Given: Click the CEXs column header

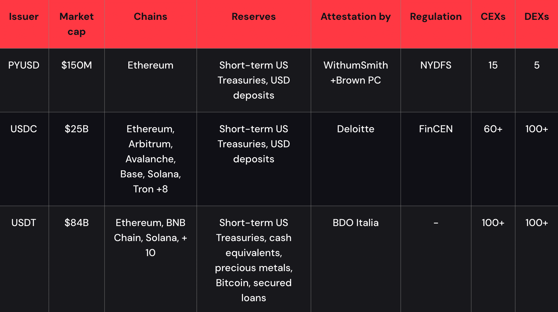Looking at the screenshot, I should (x=493, y=17).
